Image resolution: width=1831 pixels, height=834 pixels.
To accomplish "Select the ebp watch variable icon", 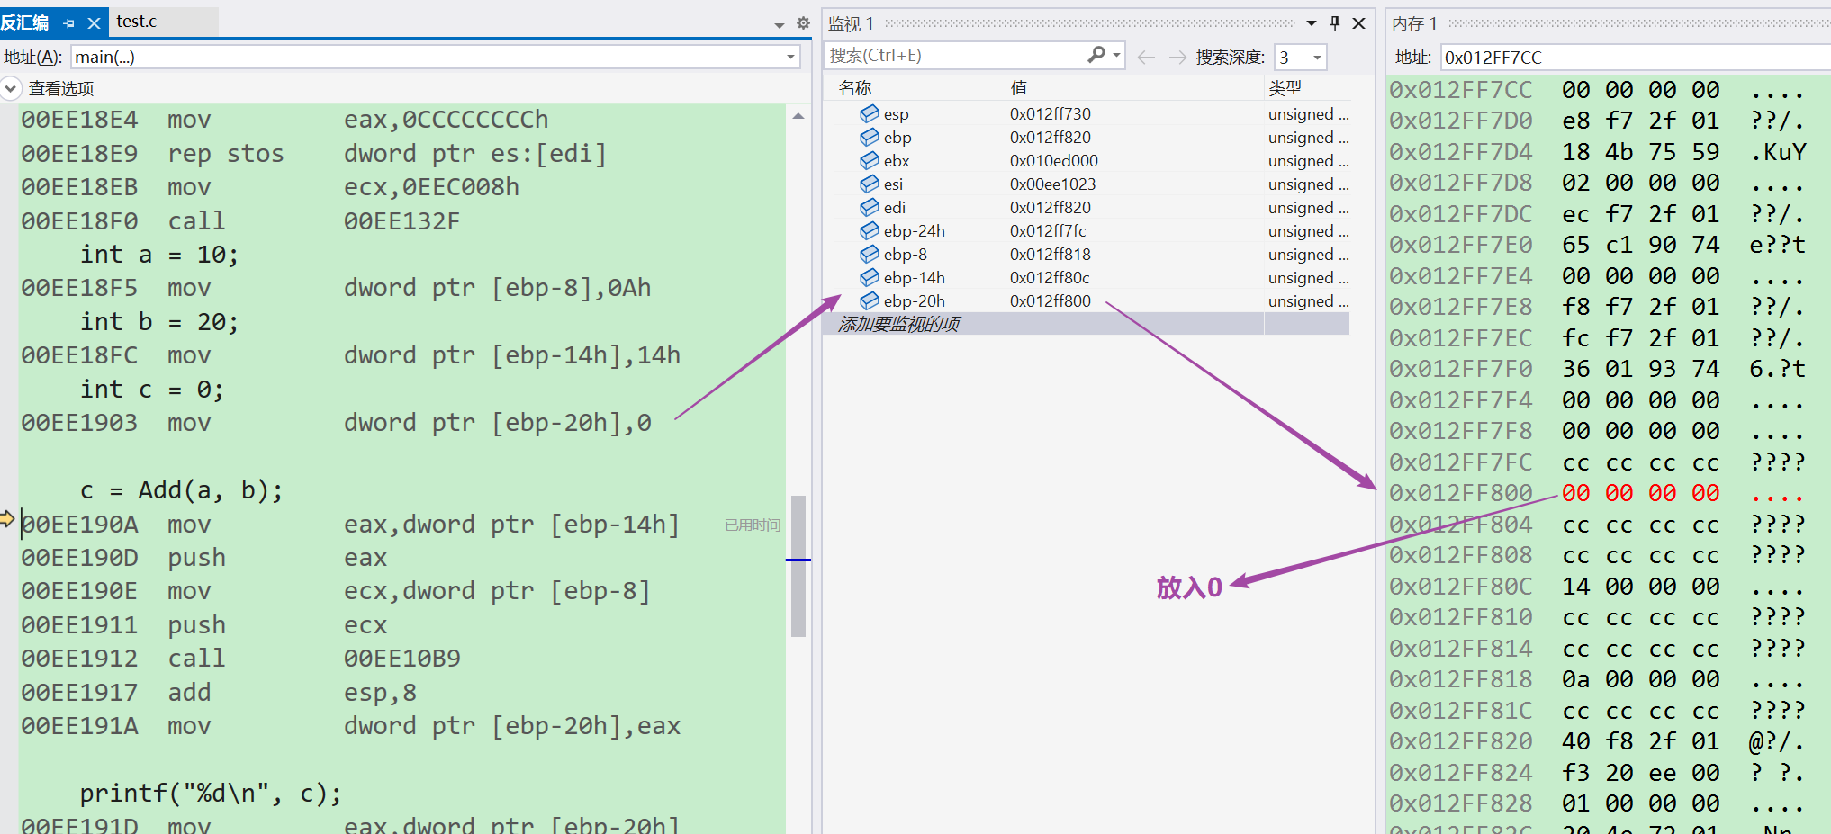I will click(870, 137).
